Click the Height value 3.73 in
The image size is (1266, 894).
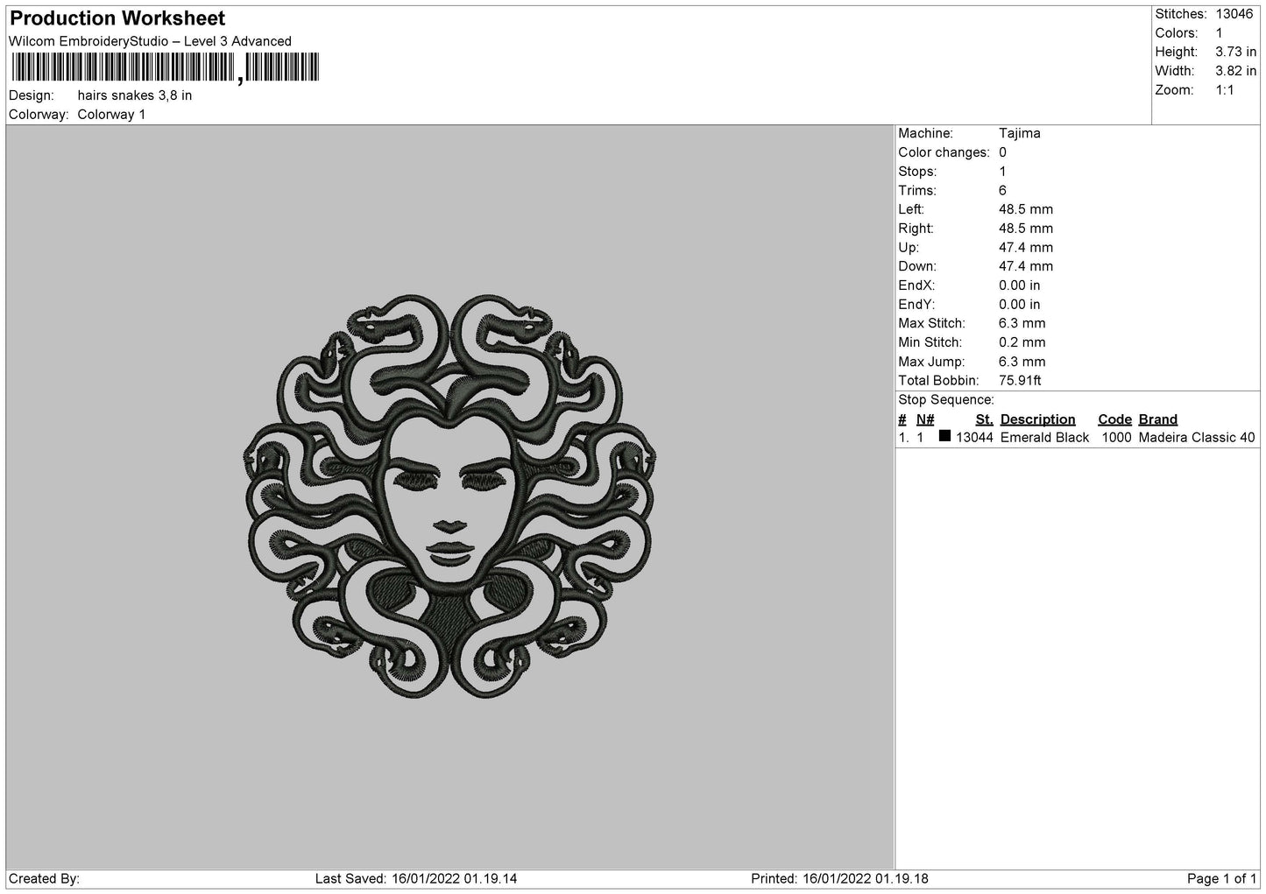tap(1235, 53)
